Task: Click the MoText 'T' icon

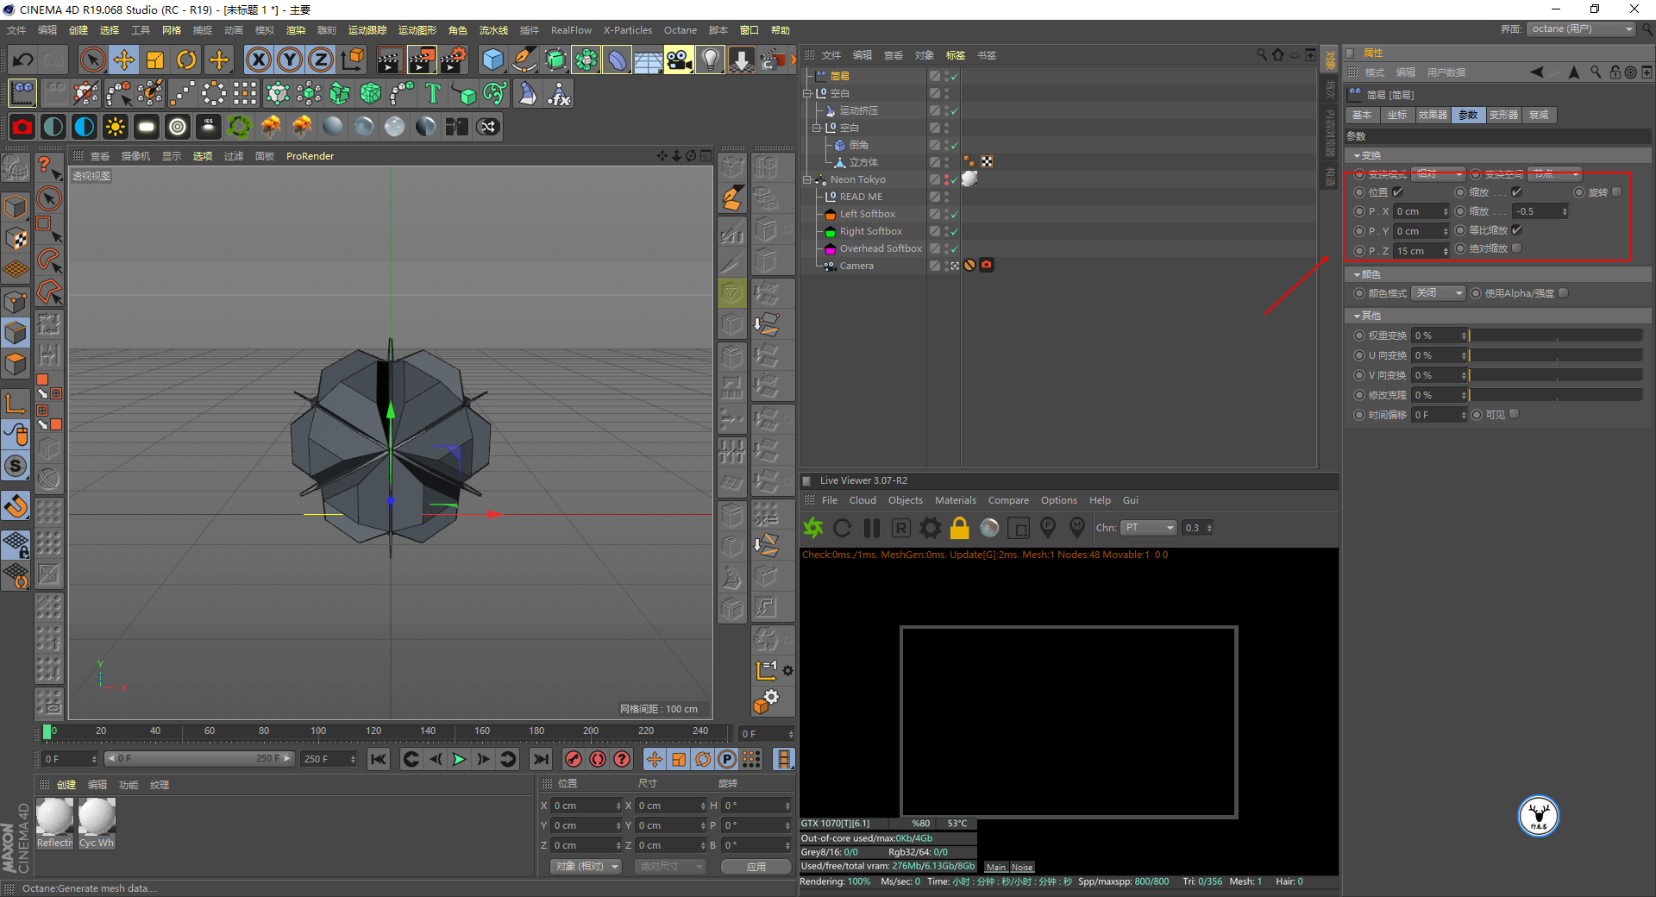Action: [433, 93]
